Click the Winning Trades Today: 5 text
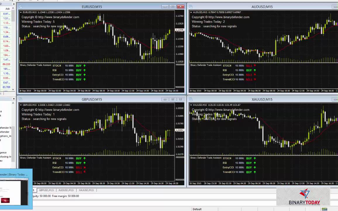 (x=38, y=22)
